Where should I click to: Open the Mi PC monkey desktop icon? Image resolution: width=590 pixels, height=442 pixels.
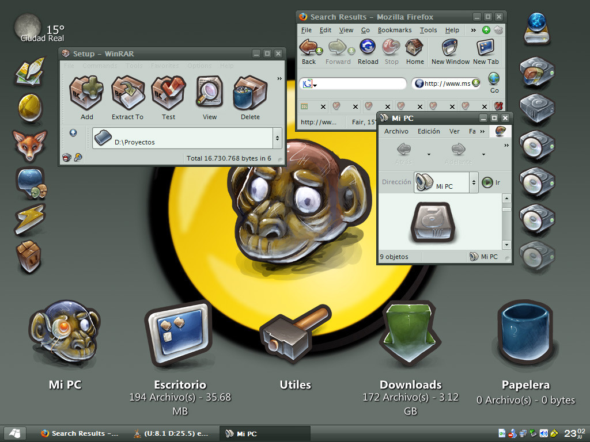65,332
